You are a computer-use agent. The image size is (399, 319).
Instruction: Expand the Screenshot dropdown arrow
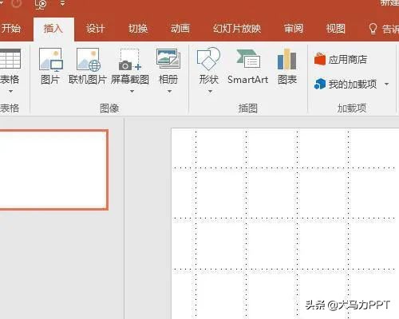[x=132, y=92]
